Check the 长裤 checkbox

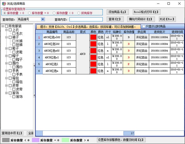click(x=14, y=41)
